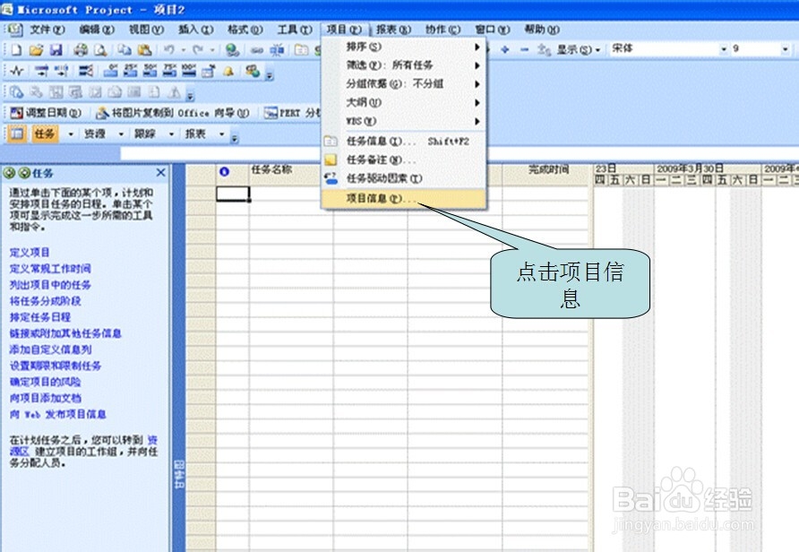Click the 确定项目的风险 link
This screenshot has height=552, width=799.
pyautogui.click(x=45, y=382)
